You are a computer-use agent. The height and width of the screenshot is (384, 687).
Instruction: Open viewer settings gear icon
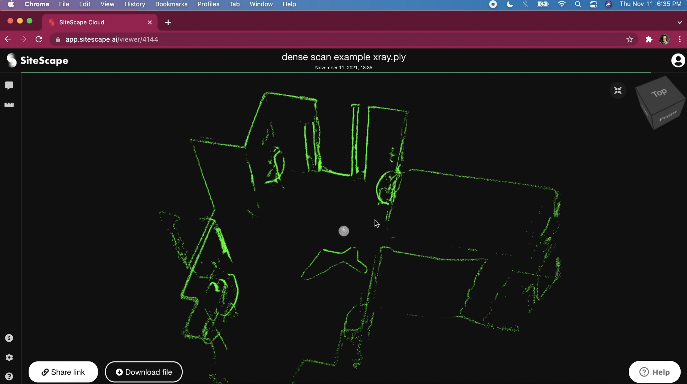click(x=9, y=357)
